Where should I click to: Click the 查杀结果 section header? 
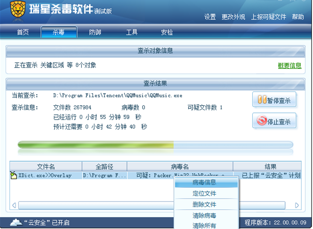point(155,83)
